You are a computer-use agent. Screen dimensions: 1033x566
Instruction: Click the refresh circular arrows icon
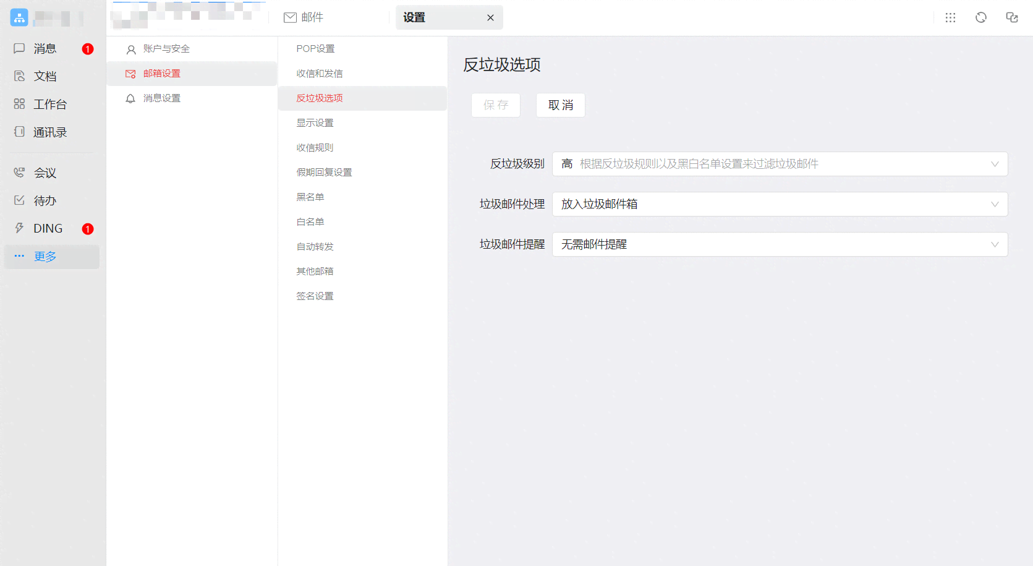(x=981, y=17)
